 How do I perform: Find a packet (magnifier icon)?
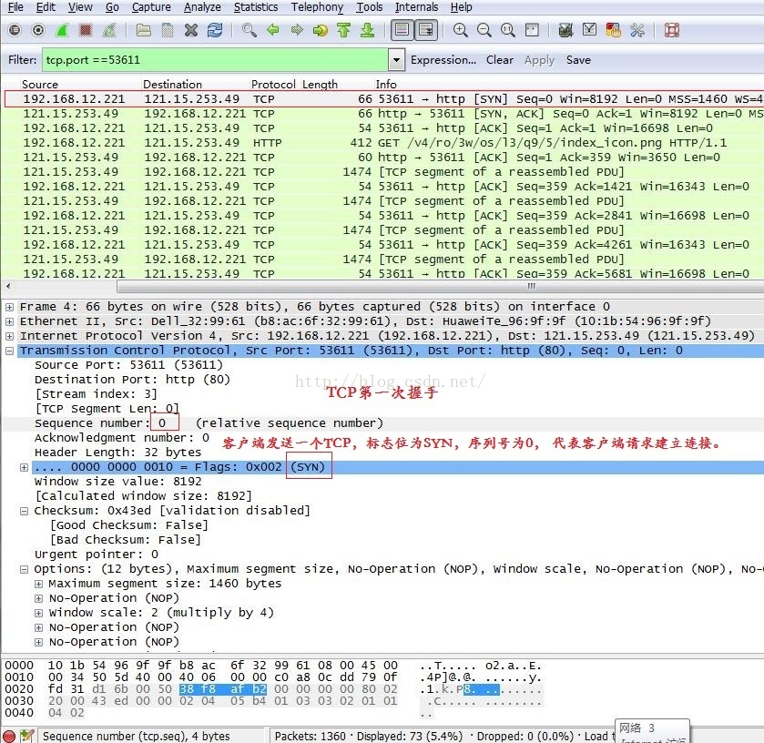[249, 30]
